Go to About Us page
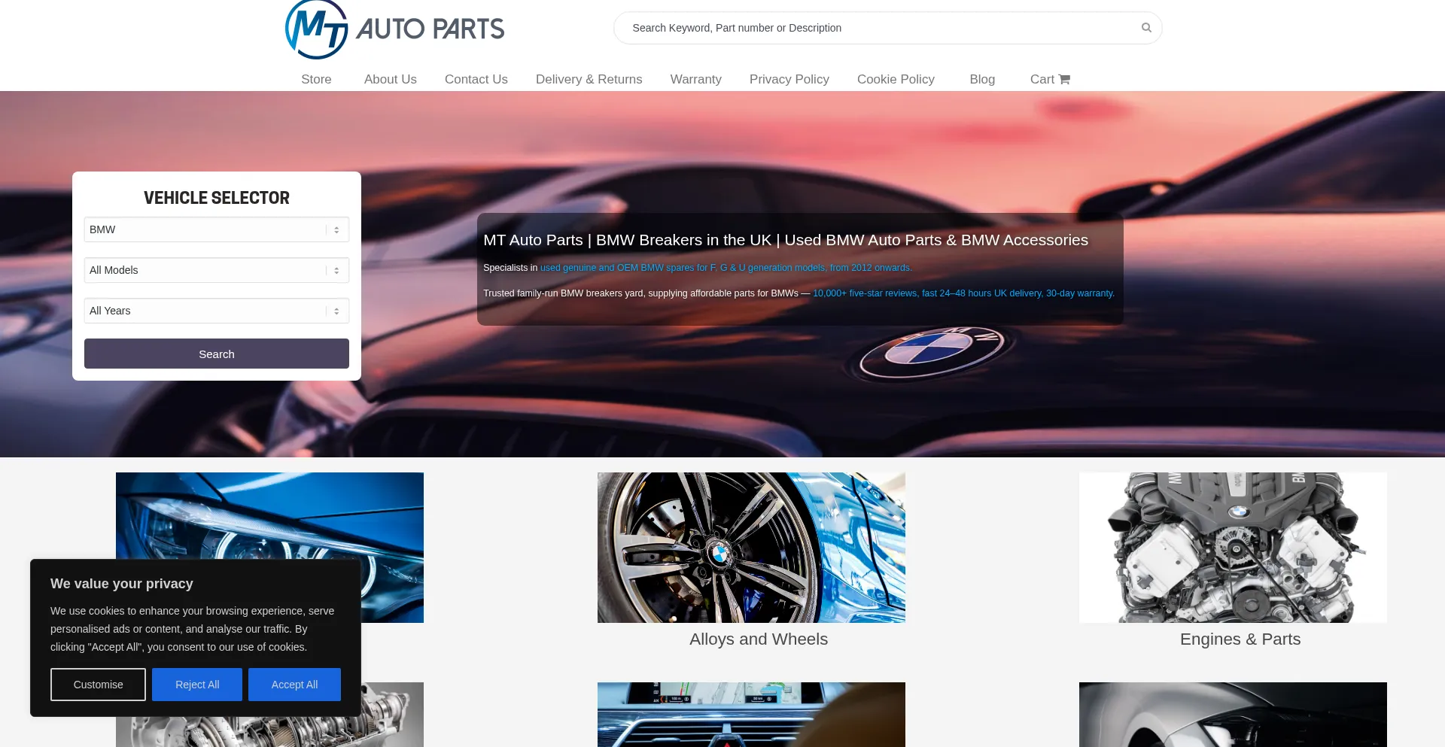This screenshot has width=1445, height=747. point(391,79)
